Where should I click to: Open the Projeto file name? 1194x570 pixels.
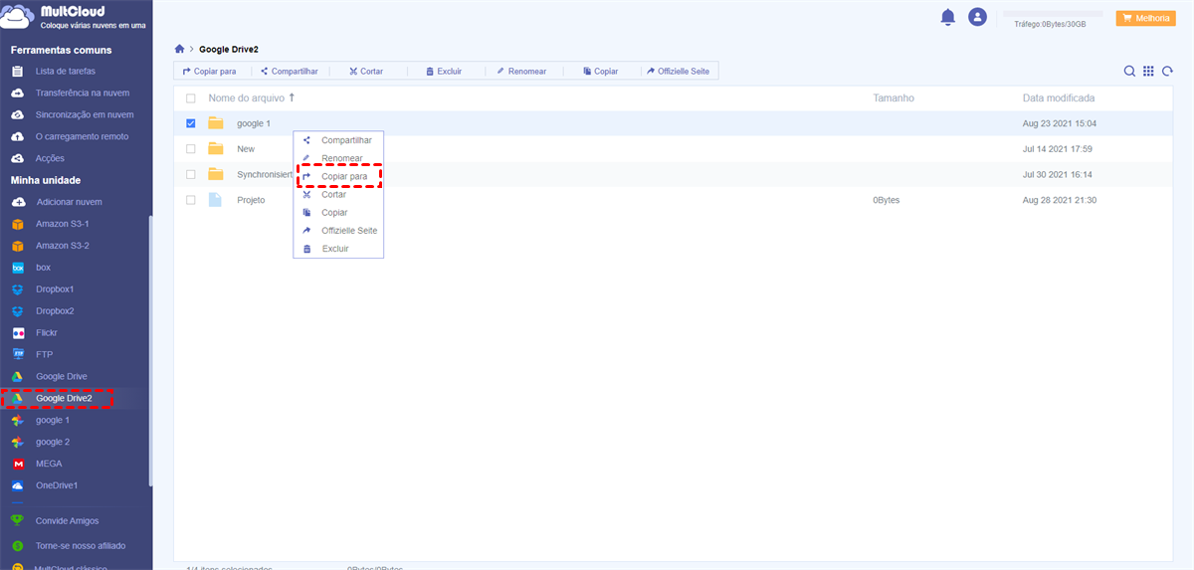(251, 200)
